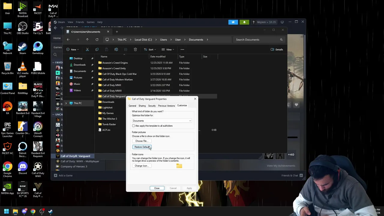Add a new File Explorer tab
Screen dimensions: 384x216
point(117,31)
